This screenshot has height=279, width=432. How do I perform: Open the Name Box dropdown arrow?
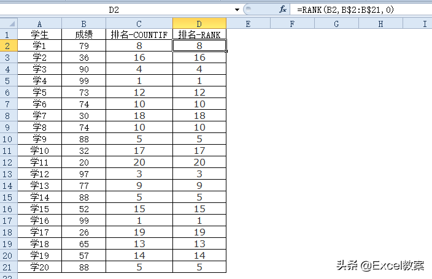point(237,10)
